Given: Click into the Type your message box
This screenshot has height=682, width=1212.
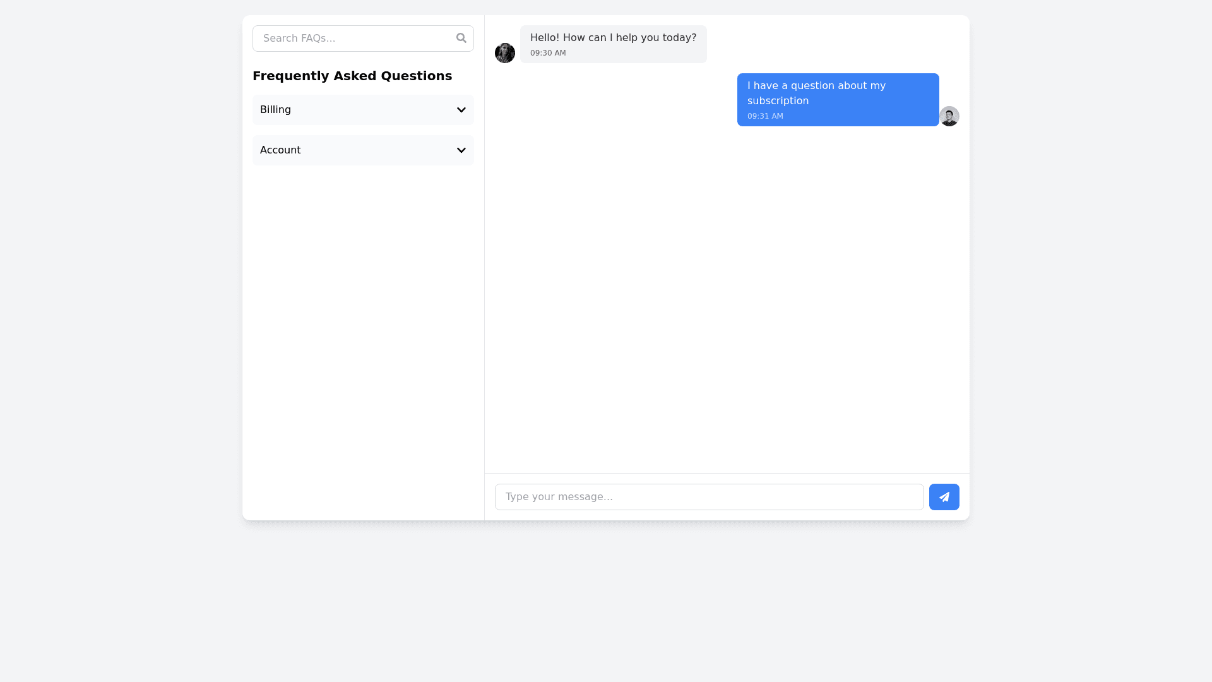Looking at the screenshot, I should [708, 497].
